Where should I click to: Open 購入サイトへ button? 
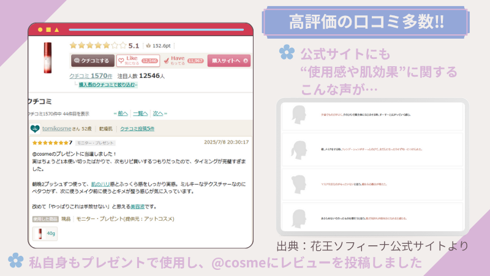(x=228, y=61)
